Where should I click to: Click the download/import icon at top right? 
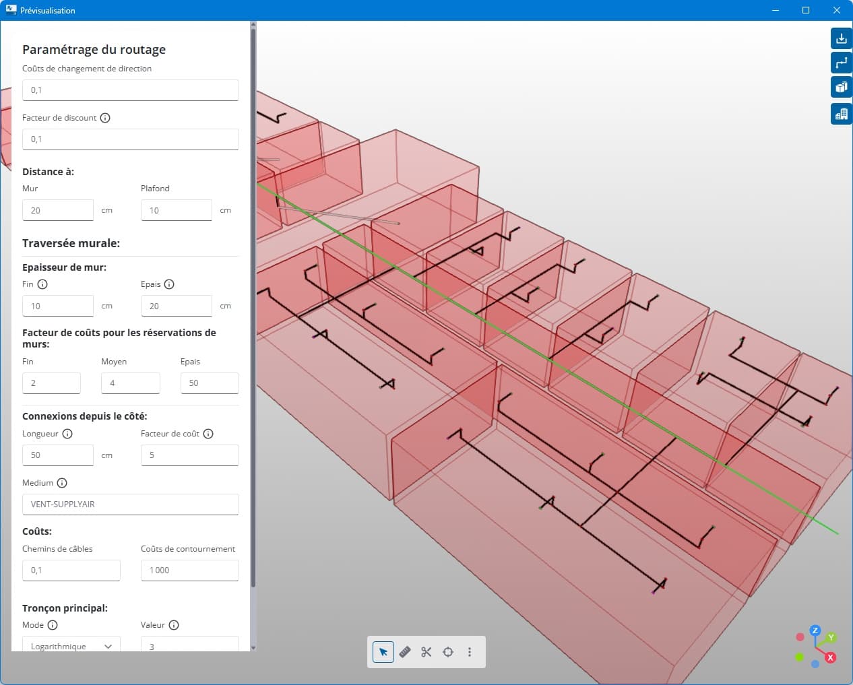[841, 38]
